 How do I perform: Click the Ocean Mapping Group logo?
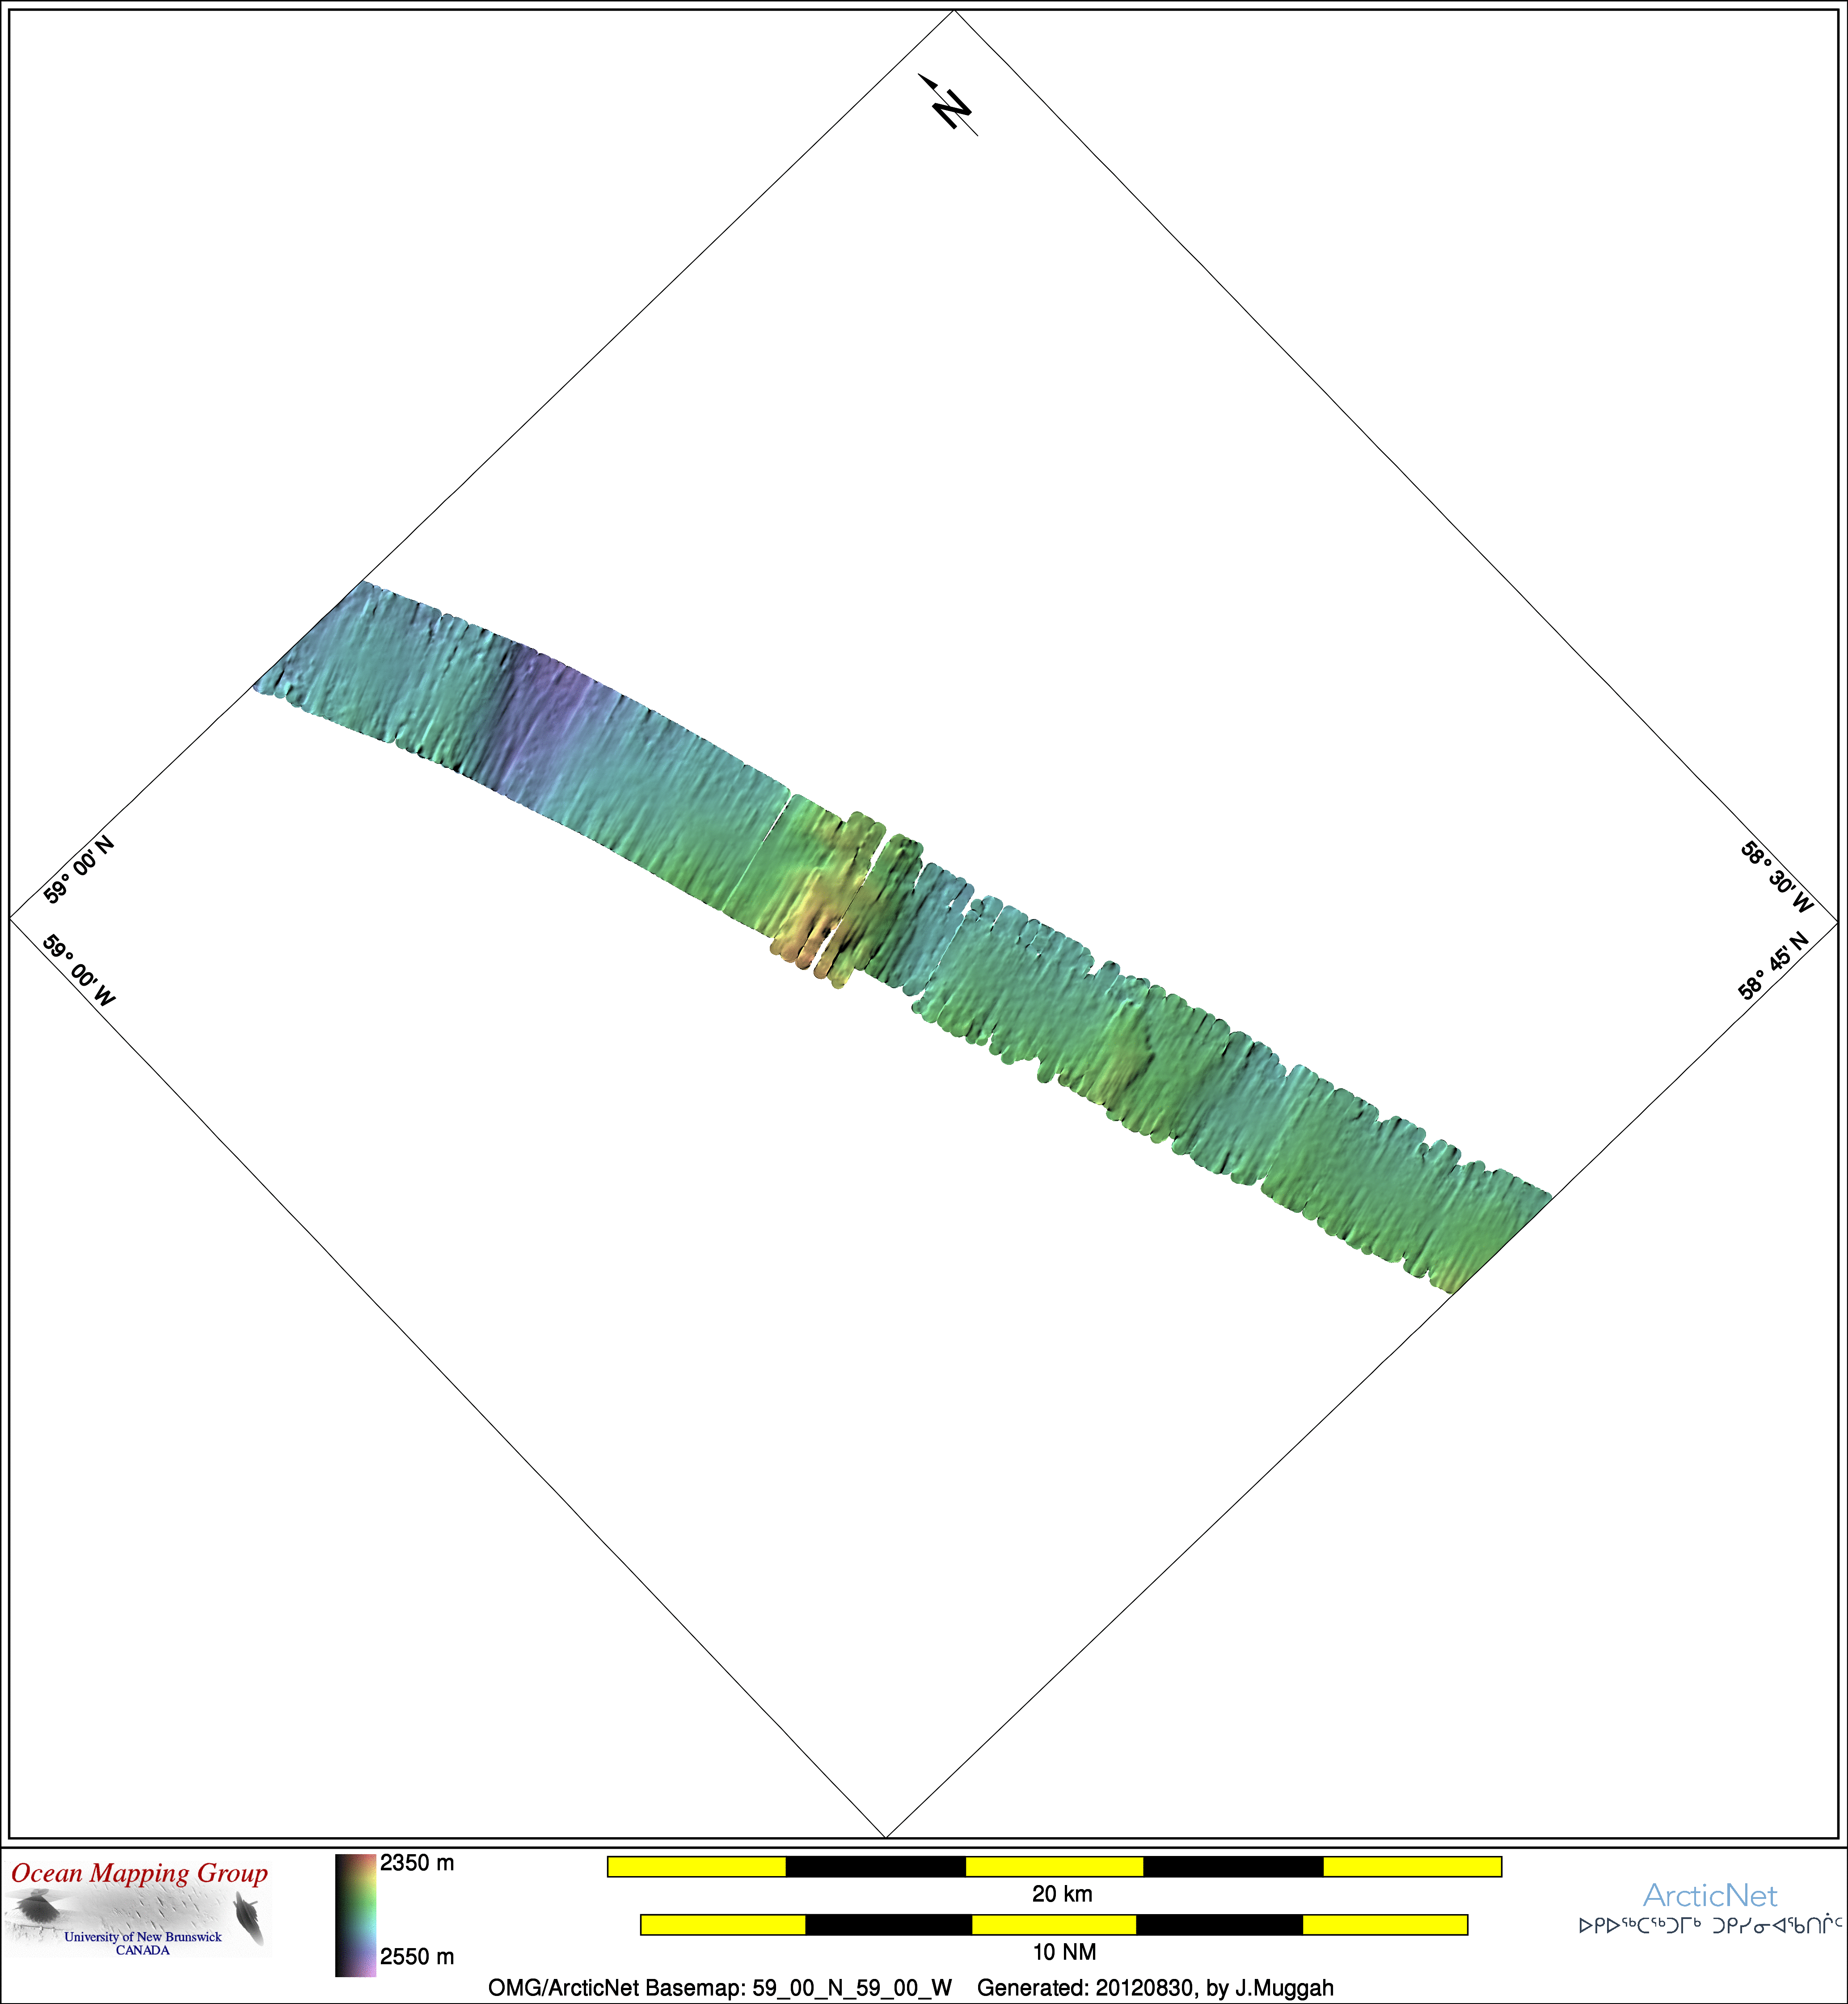pyautogui.click(x=139, y=1907)
